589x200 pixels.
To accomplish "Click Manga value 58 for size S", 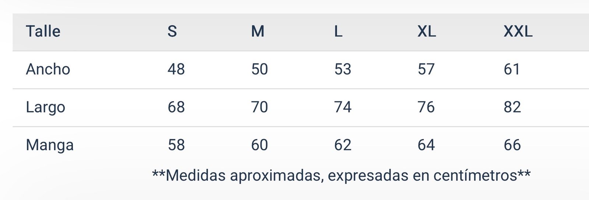I will pos(176,145).
